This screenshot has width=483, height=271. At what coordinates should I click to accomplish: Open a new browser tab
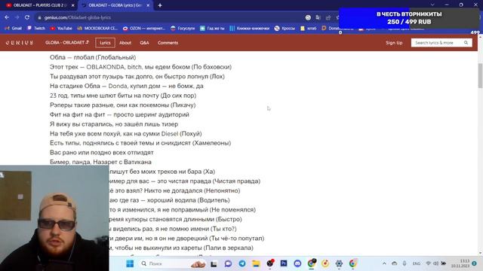[x=160, y=5]
